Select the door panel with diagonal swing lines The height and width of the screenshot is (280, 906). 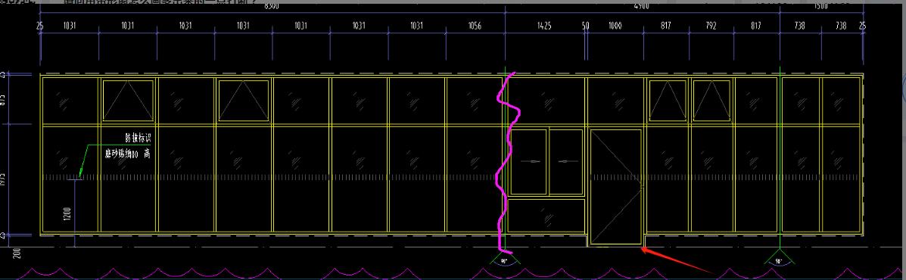[616, 187]
